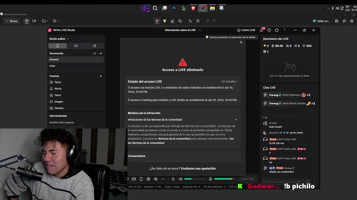Open Brave browser from the taskbar
Screen dimensions: 357x200
tap(193, 8)
